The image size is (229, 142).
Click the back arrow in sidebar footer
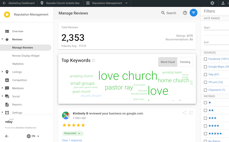pos(7,136)
